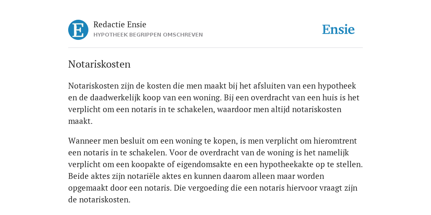Click the first paragraph starting 'Notariskosten zijn de kosten'
Viewport: 431px width, 215px height.
click(214, 103)
